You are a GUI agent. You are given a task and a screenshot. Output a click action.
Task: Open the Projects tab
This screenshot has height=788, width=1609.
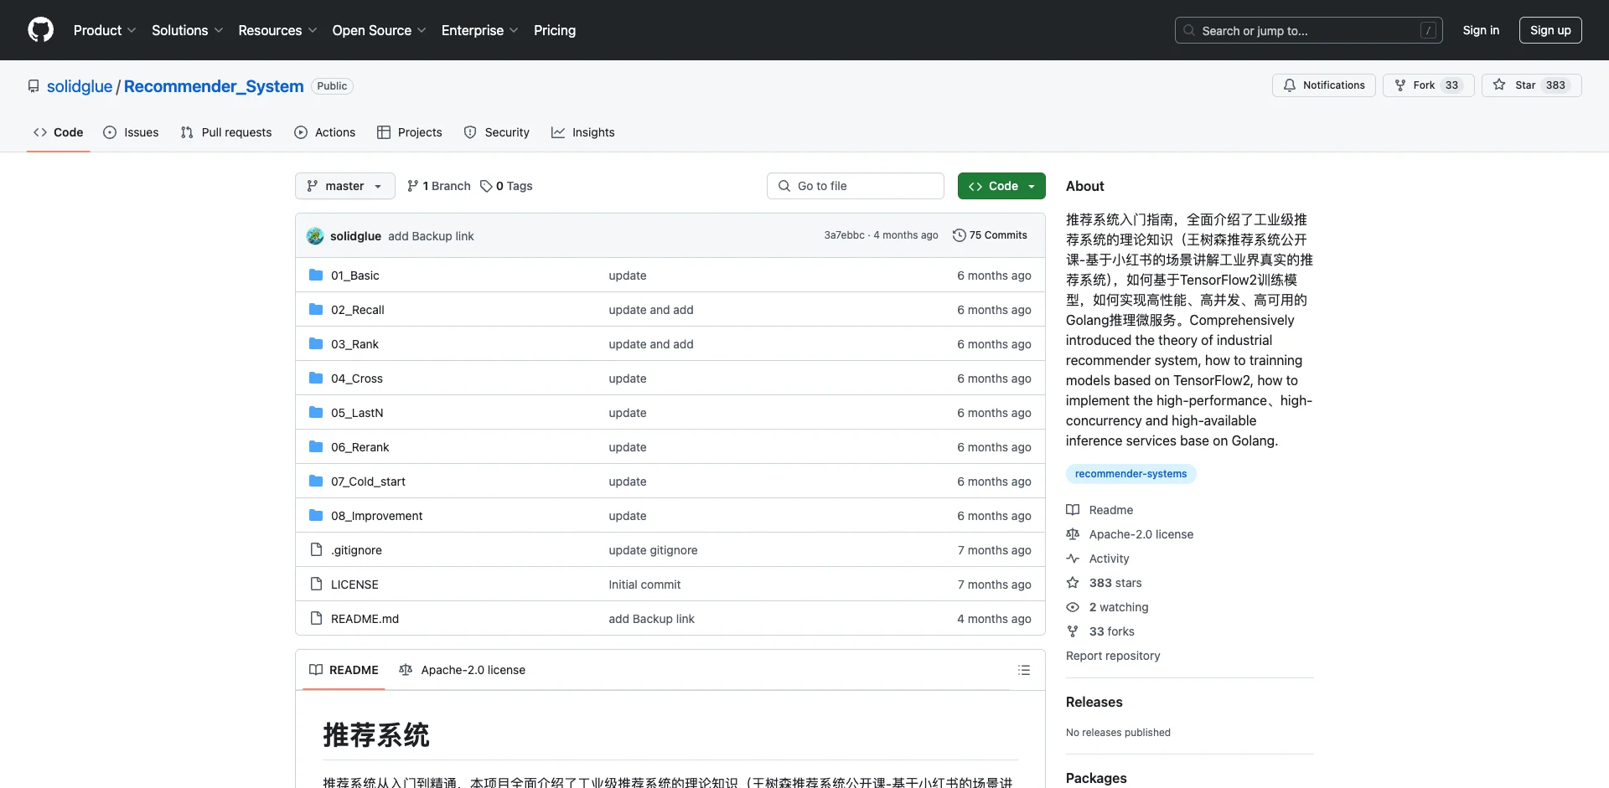(x=410, y=132)
